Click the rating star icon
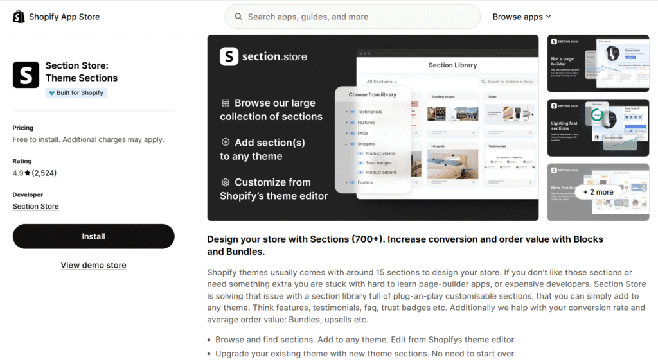The image size is (658, 364). [x=28, y=173]
